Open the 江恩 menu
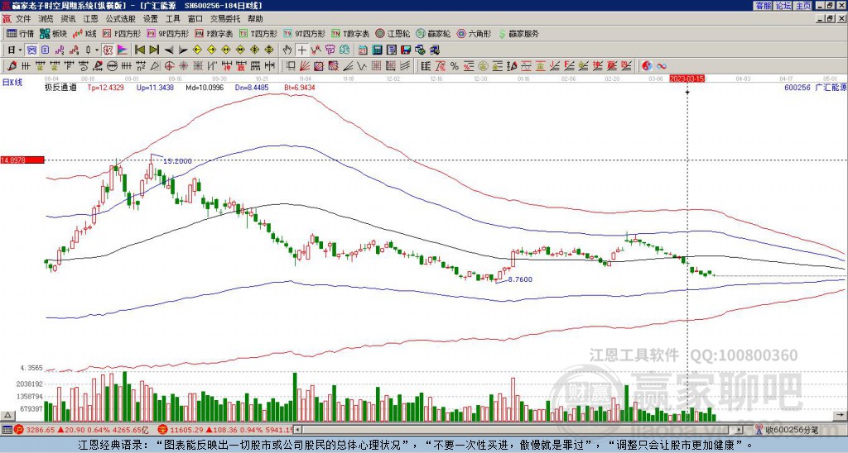 90,19
